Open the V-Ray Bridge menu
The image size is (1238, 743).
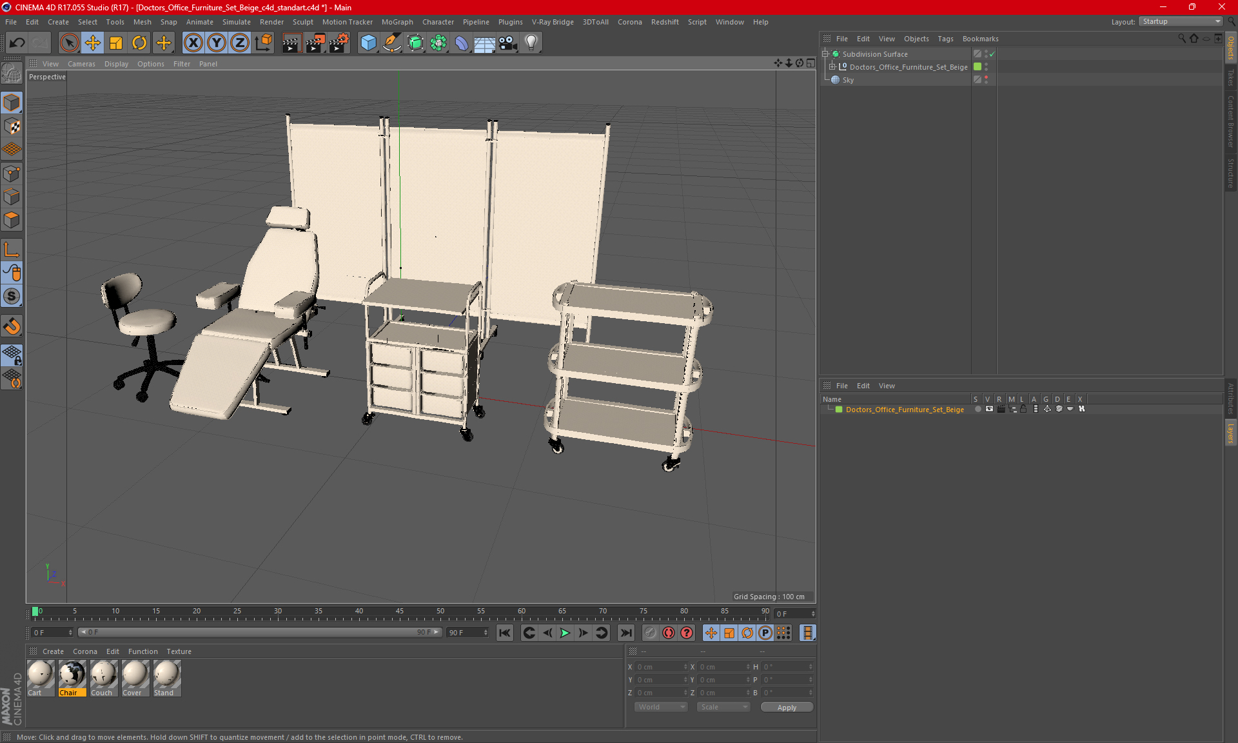coord(553,22)
